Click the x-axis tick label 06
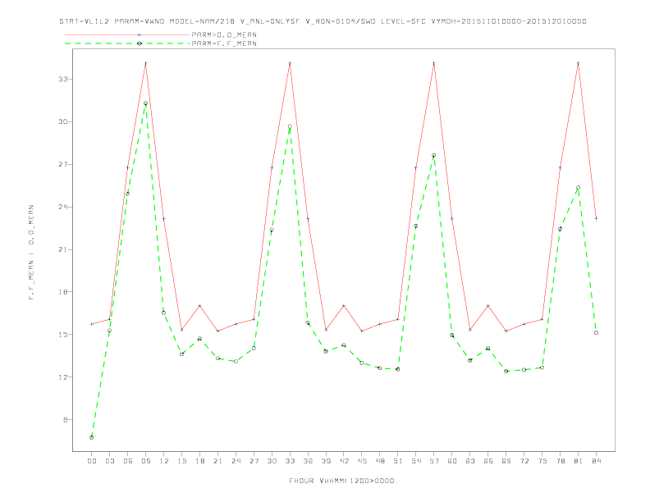 (128, 461)
